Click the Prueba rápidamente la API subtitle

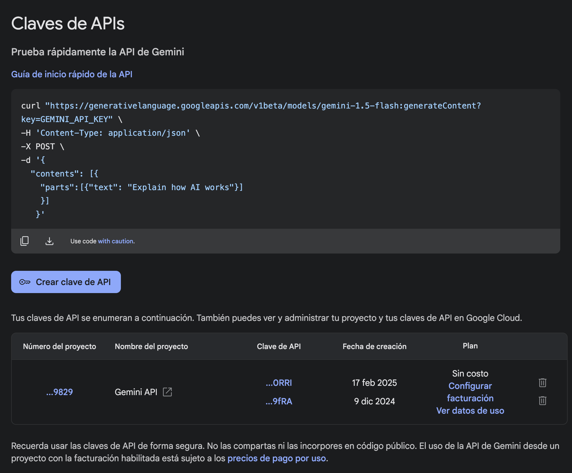pos(98,52)
